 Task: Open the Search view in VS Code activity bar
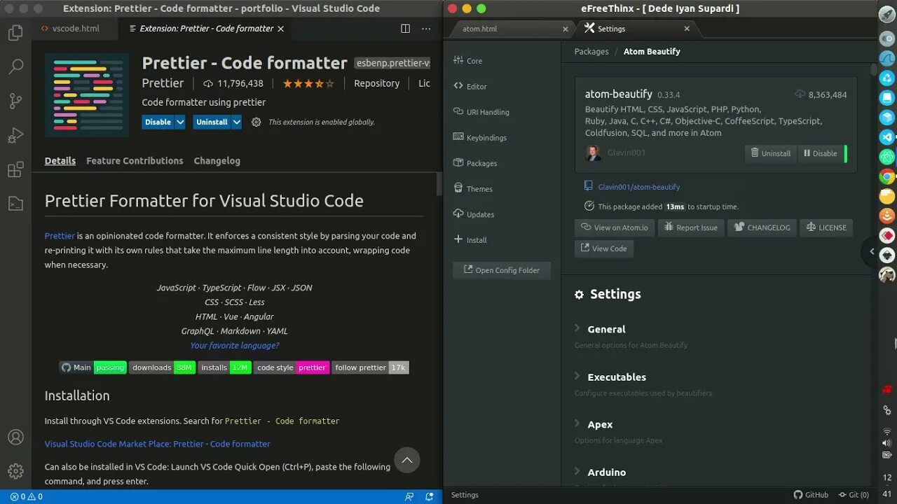point(15,67)
